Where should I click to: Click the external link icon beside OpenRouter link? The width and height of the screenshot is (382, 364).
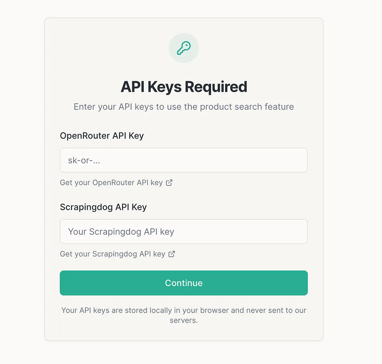(x=169, y=182)
